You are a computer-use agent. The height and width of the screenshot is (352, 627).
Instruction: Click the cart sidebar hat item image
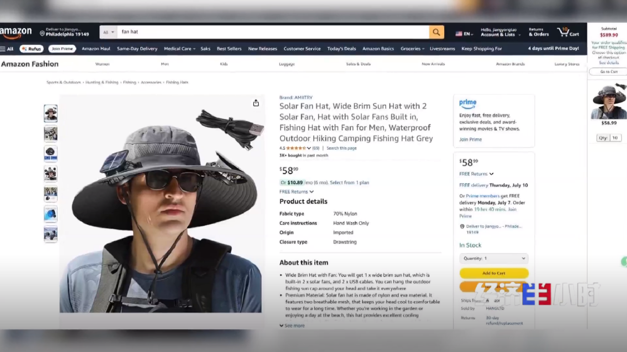point(609,100)
